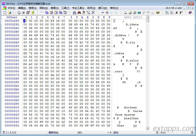Viewport: 196px width, 136px height.
Task: Click the scroll-up arrow of the hex view
Action: [148, 17]
